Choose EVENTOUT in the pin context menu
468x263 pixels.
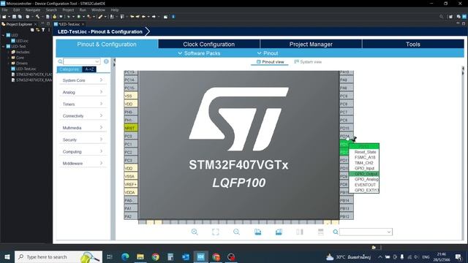point(364,185)
